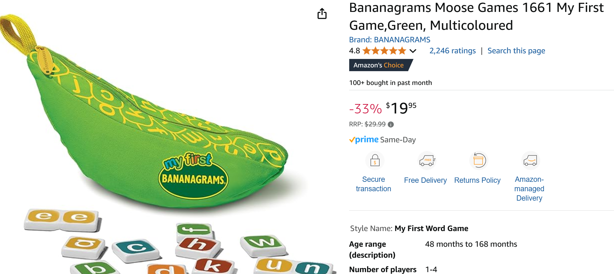The image size is (614, 274).
Task: Open the Secure transaction text link
Action: (373, 184)
